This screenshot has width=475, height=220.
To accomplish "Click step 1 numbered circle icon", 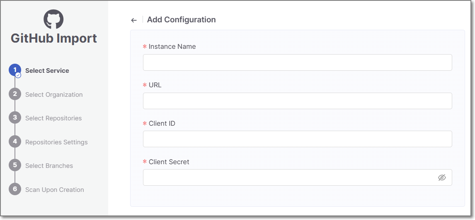I will [x=15, y=70].
